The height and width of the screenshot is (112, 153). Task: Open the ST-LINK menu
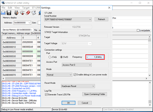36,8
